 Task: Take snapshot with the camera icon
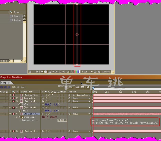pyautogui.click(x=68, y=72)
